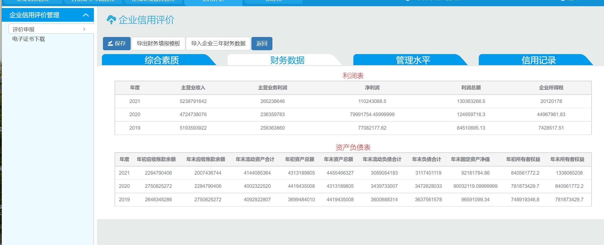Click the 年末负债合计 column header
The width and height of the screenshot is (604, 245).
[x=426, y=159]
